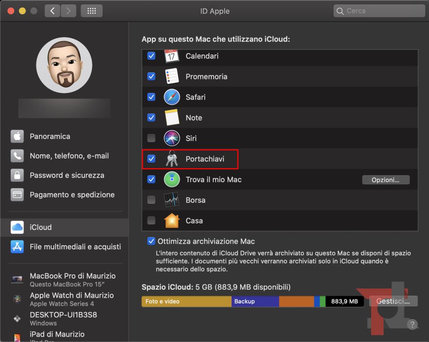This screenshot has height=342, width=429.
Task: Open File multimediali e acquisti section
Action: click(x=75, y=247)
